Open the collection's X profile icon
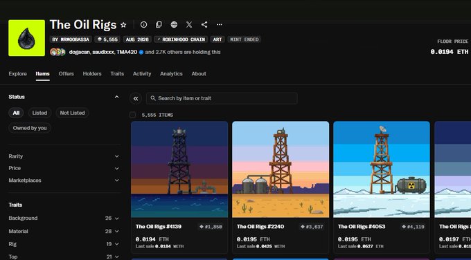This screenshot has width=471, height=260. [189, 25]
